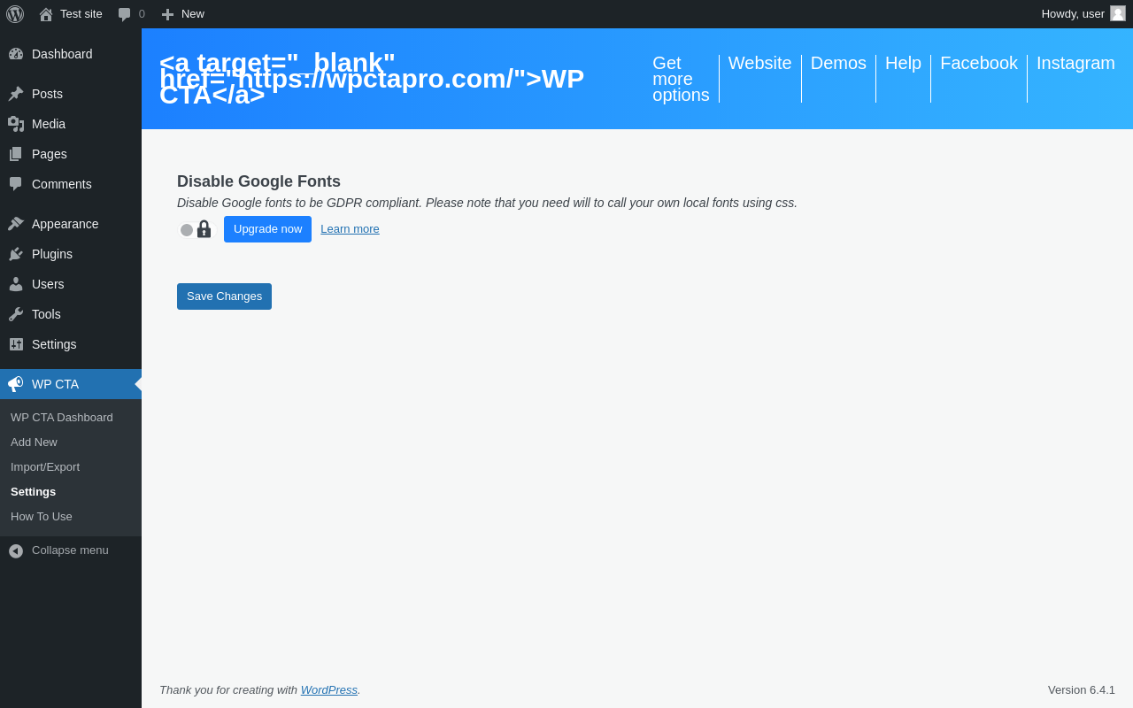Open the Plugins menu label
The image size is (1133, 708).
click(x=52, y=254)
